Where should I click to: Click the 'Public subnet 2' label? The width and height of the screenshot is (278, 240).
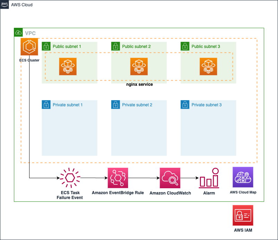(x=136, y=47)
